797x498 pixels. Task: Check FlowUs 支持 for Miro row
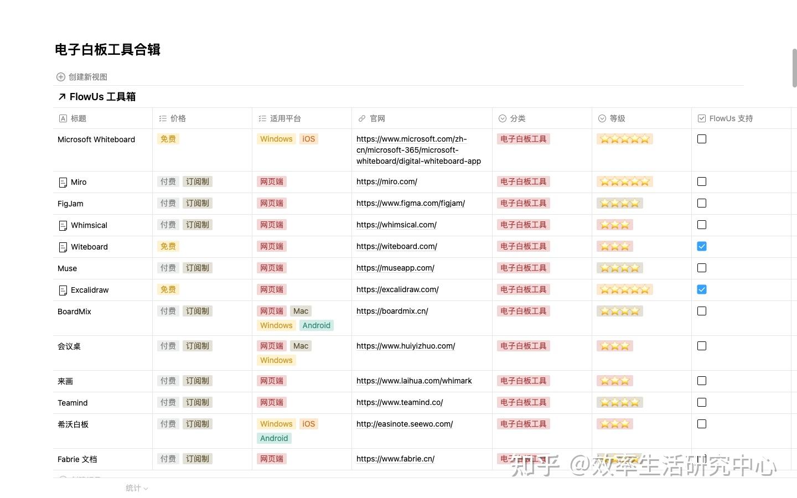[702, 181]
